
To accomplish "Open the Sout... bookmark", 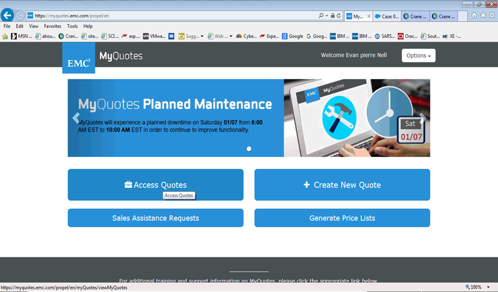I will [x=430, y=36].
